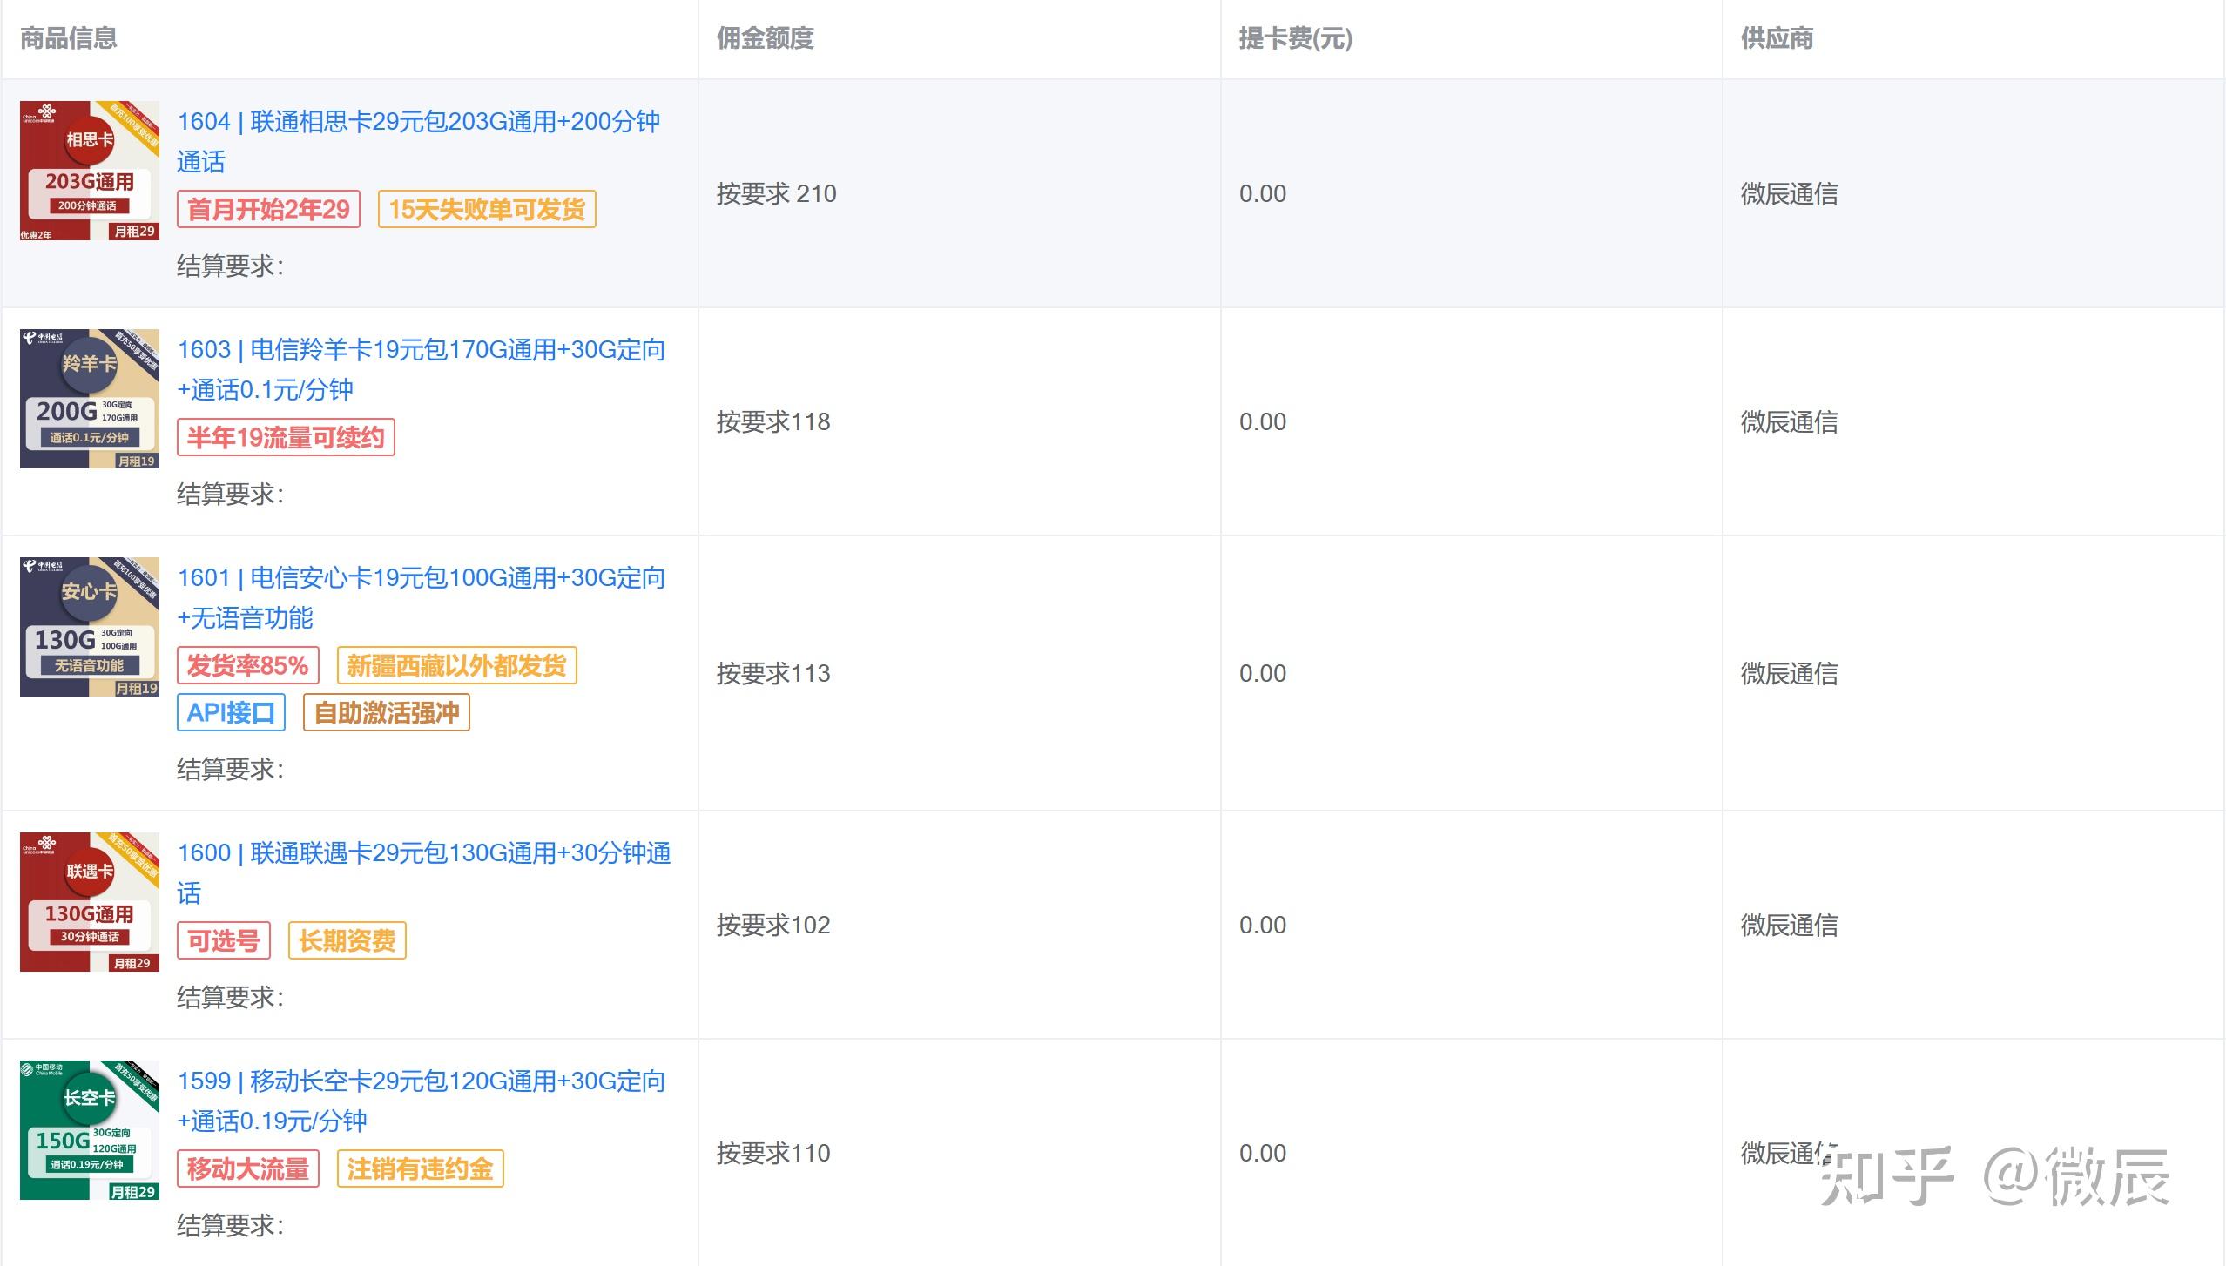The height and width of the screenshot is (1266, 2226).
Task: Click 0.00 fee in 1600 row
Action: [x=1263, y=925]
